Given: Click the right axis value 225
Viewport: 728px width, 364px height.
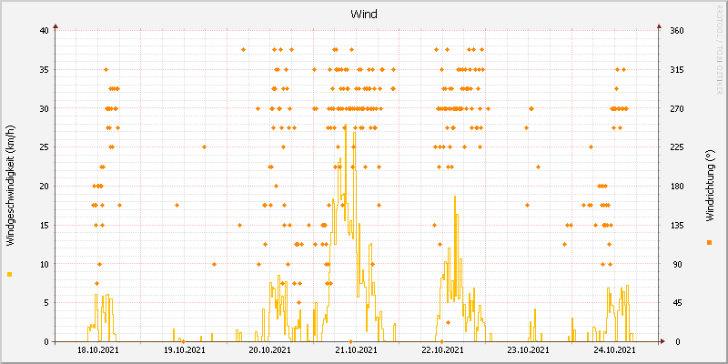Looking at the screenshot, I should pyautogui.click(x=676, y=147).
